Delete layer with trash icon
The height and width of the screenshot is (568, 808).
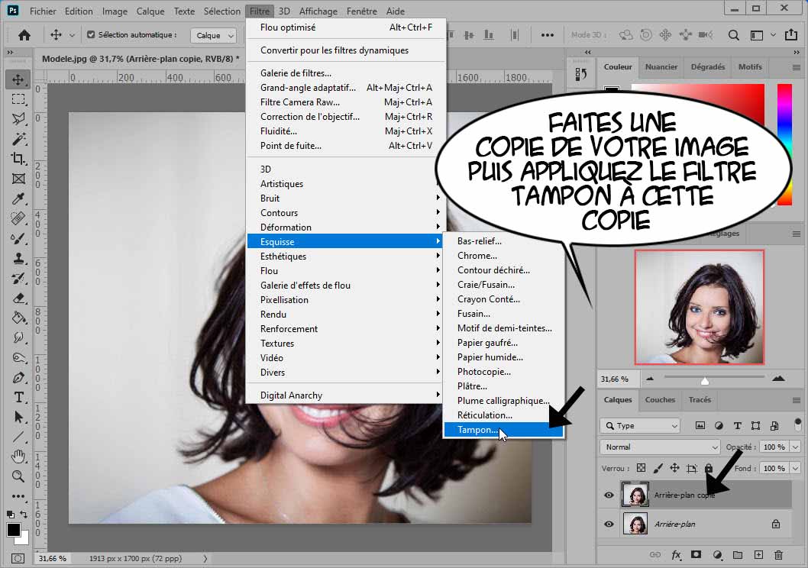point(779,554)
